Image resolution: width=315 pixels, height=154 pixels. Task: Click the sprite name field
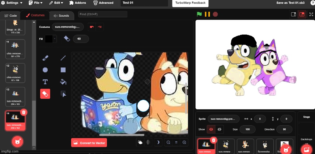coord(223,119)
